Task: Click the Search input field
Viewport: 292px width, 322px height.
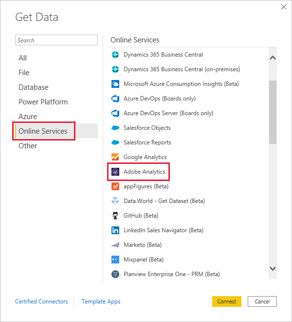Action: [x=56, y=40]
